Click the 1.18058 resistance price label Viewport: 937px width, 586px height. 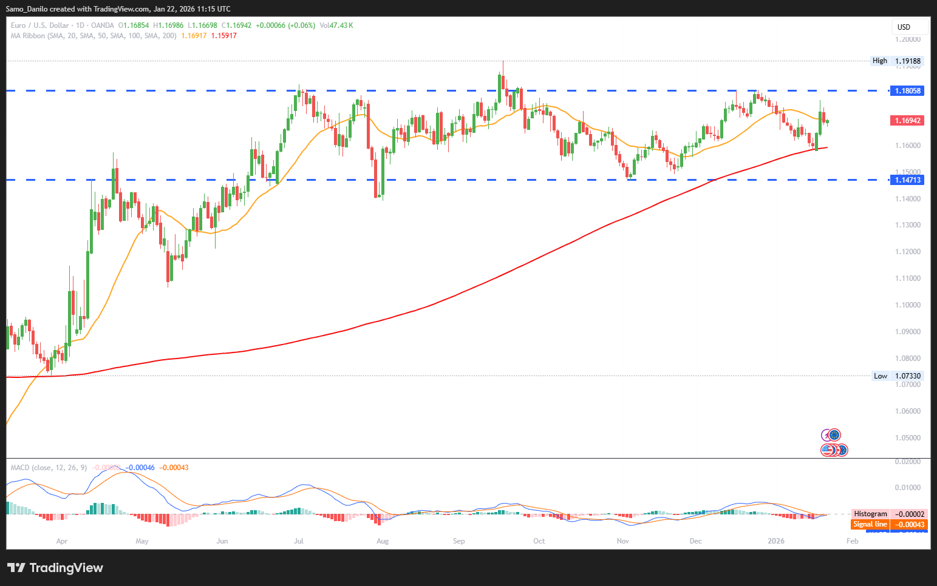(907, 91)
